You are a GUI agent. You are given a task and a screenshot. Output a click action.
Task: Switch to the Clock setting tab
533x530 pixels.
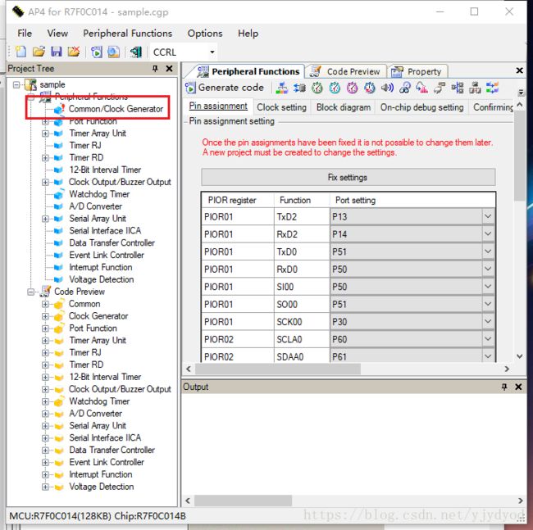281,107
